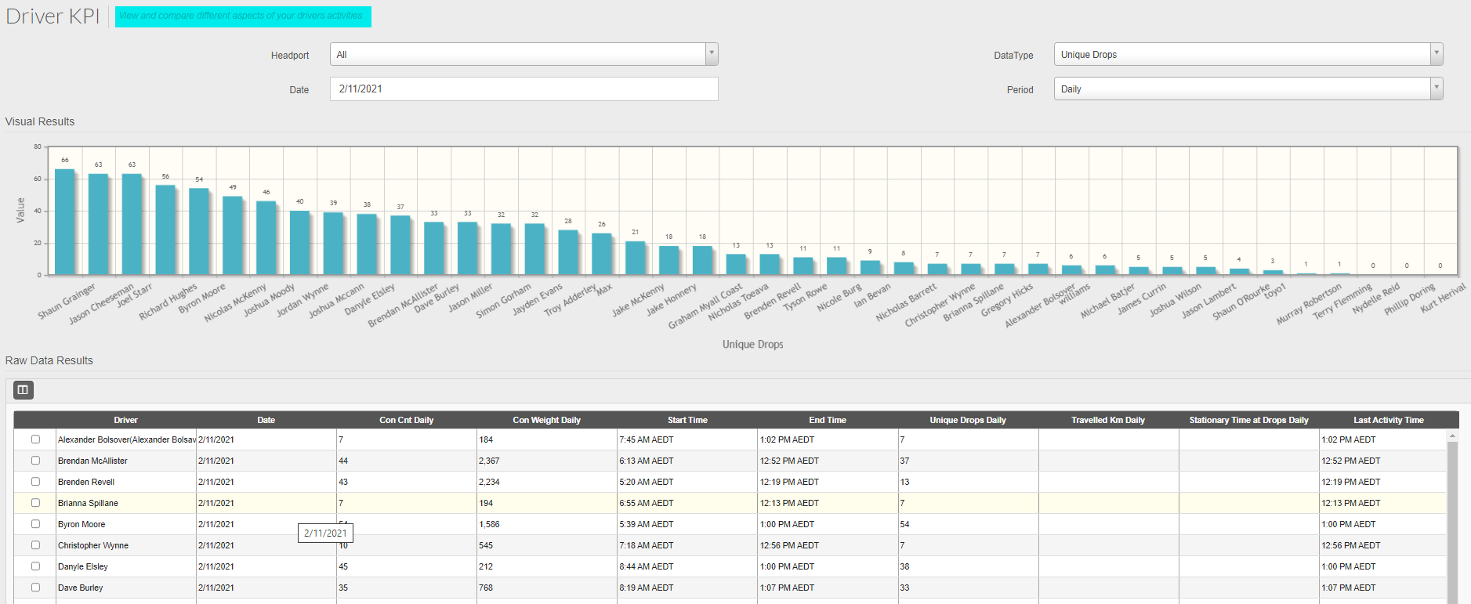
Task: Click the Driver KPI page title
Action: click(x=53, y=16)
